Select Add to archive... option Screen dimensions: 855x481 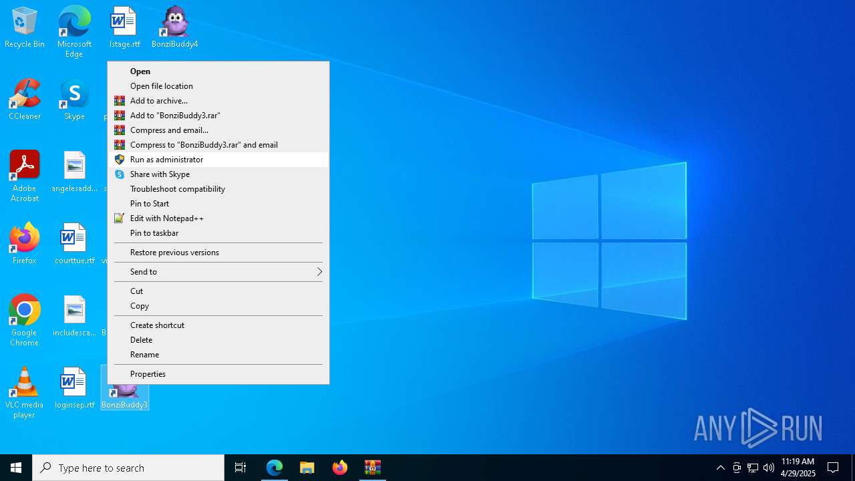[218, 101]
